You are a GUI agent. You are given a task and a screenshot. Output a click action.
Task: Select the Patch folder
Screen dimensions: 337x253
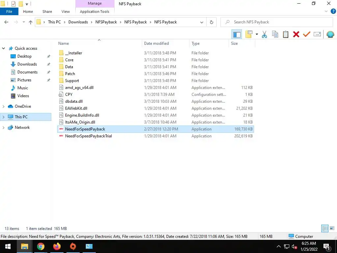click(x=70, y=73)
